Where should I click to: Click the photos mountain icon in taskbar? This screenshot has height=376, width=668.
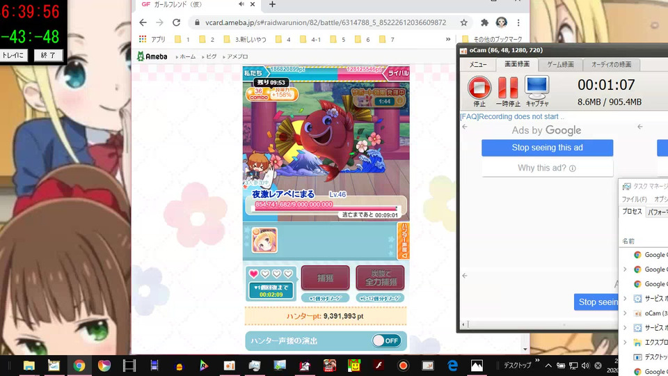pos(477,366)
